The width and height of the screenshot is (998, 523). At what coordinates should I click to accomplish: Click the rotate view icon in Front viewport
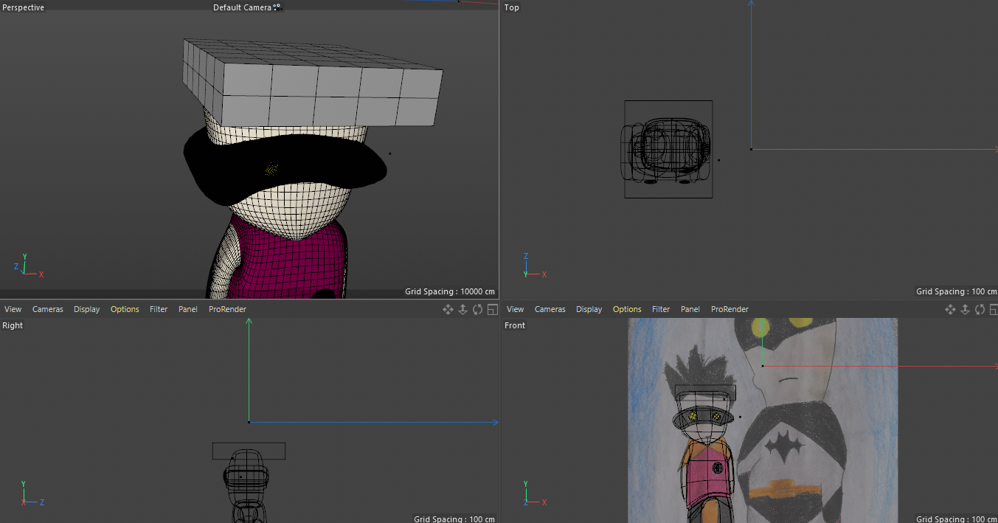[980, 310]
